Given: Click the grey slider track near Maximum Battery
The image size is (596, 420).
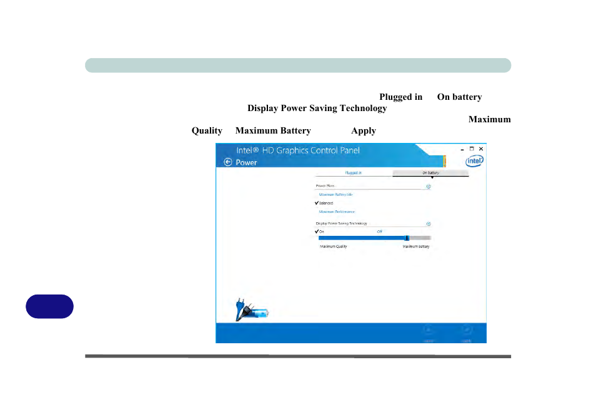Looking at the screenshot, I should click(x=420, y=238).
